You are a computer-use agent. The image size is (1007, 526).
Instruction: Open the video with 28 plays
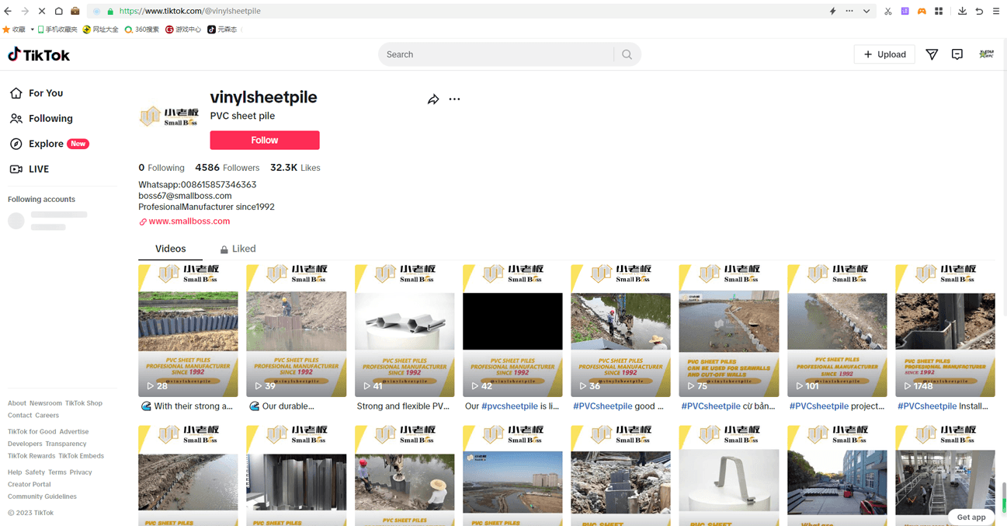point(188,330)
